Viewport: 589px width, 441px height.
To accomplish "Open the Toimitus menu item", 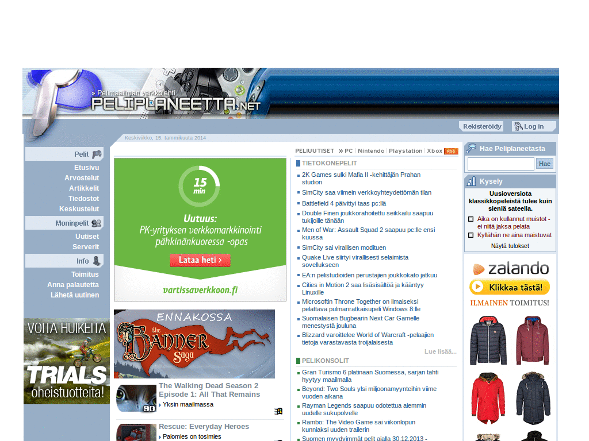I will (x=85, y=274).
